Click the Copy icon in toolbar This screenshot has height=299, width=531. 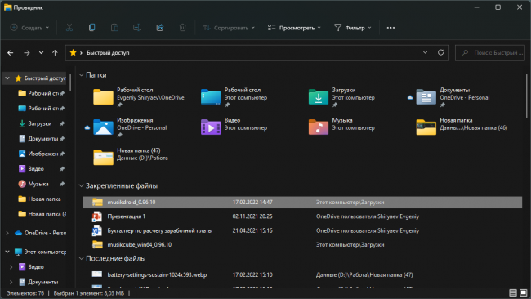[91, 28]
